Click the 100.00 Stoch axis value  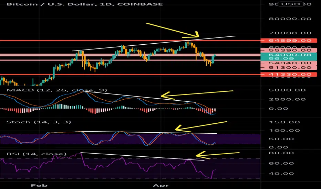284,131
